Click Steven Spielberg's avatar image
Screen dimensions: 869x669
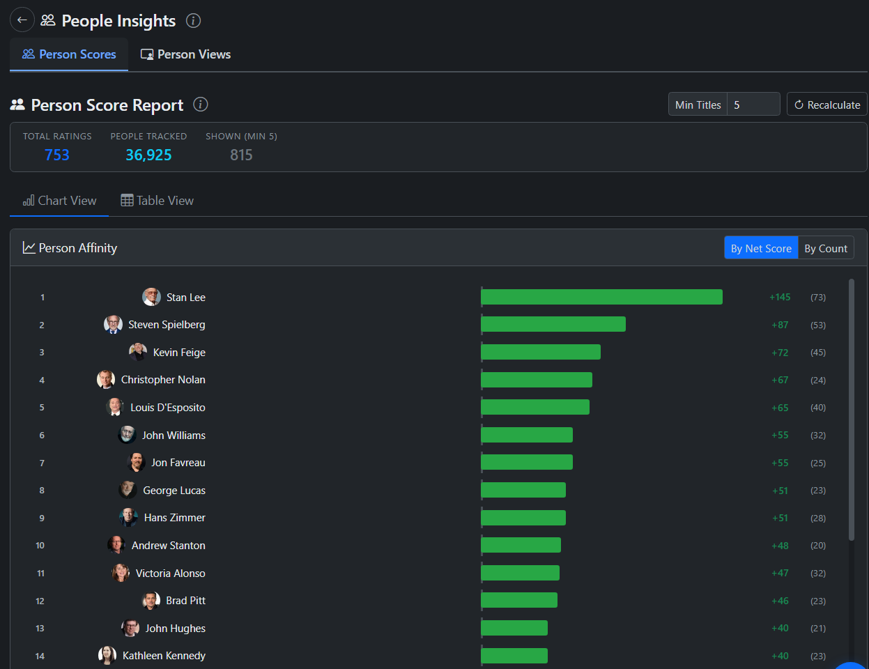(113, 325)
